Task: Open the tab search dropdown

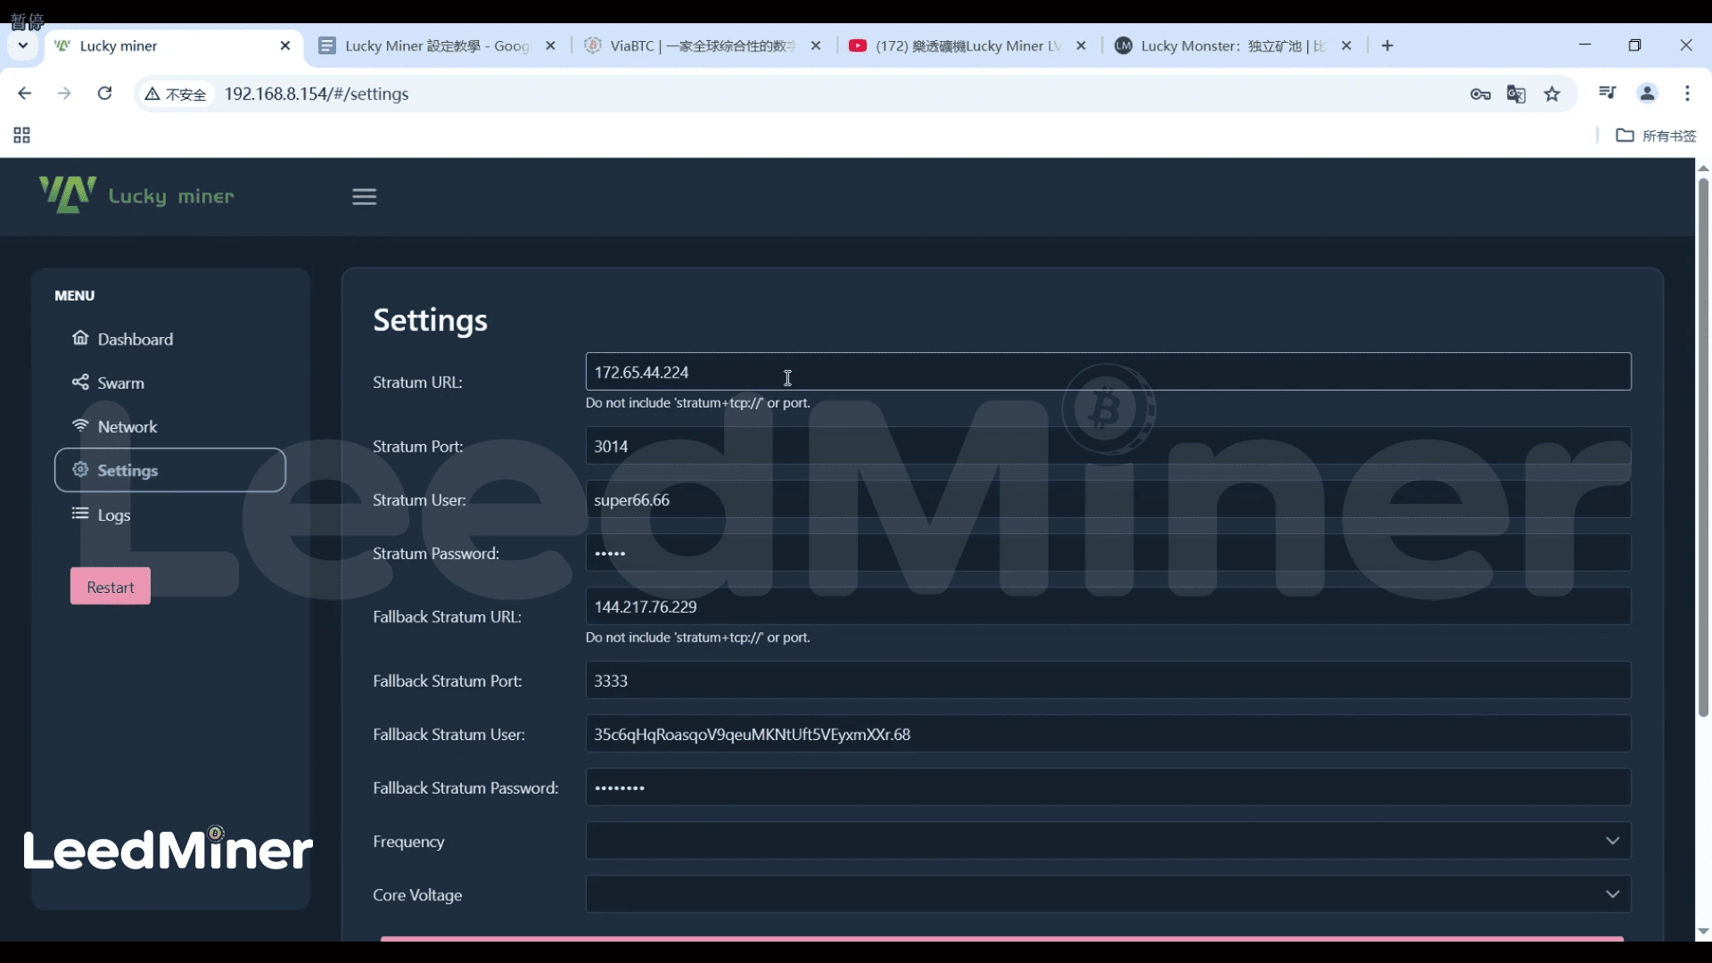Action: [x=23, y=45]
